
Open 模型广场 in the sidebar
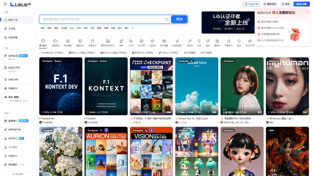(x=18, y=20)
